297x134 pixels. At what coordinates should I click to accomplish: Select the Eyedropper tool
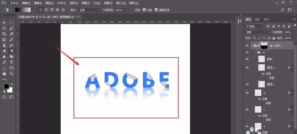pyautogui.click(x=11, y=34)
